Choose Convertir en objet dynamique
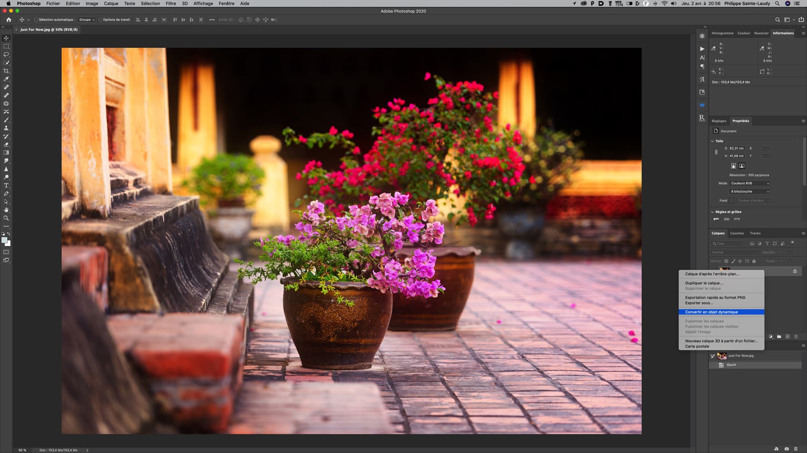Screen dimensions: 807x453 [x=711, y=312]
